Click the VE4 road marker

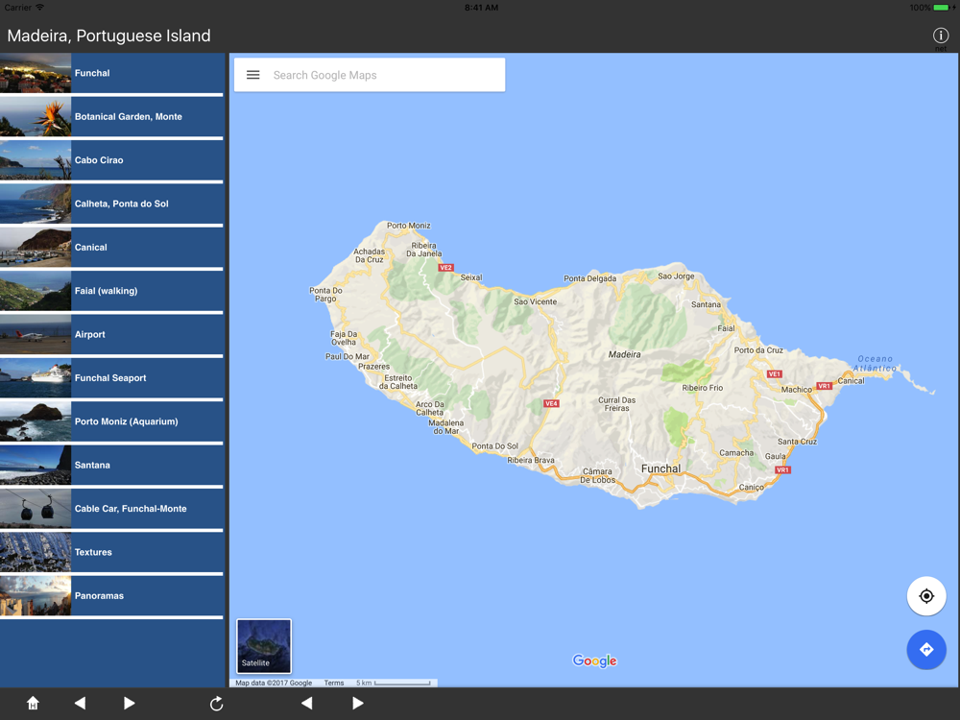tap(551, 403)
